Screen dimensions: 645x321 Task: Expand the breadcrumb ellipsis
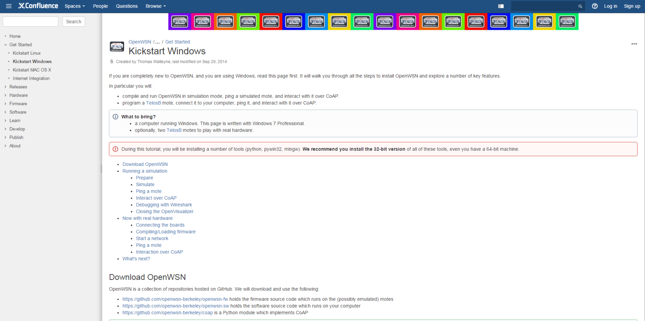tap(158, 42)
